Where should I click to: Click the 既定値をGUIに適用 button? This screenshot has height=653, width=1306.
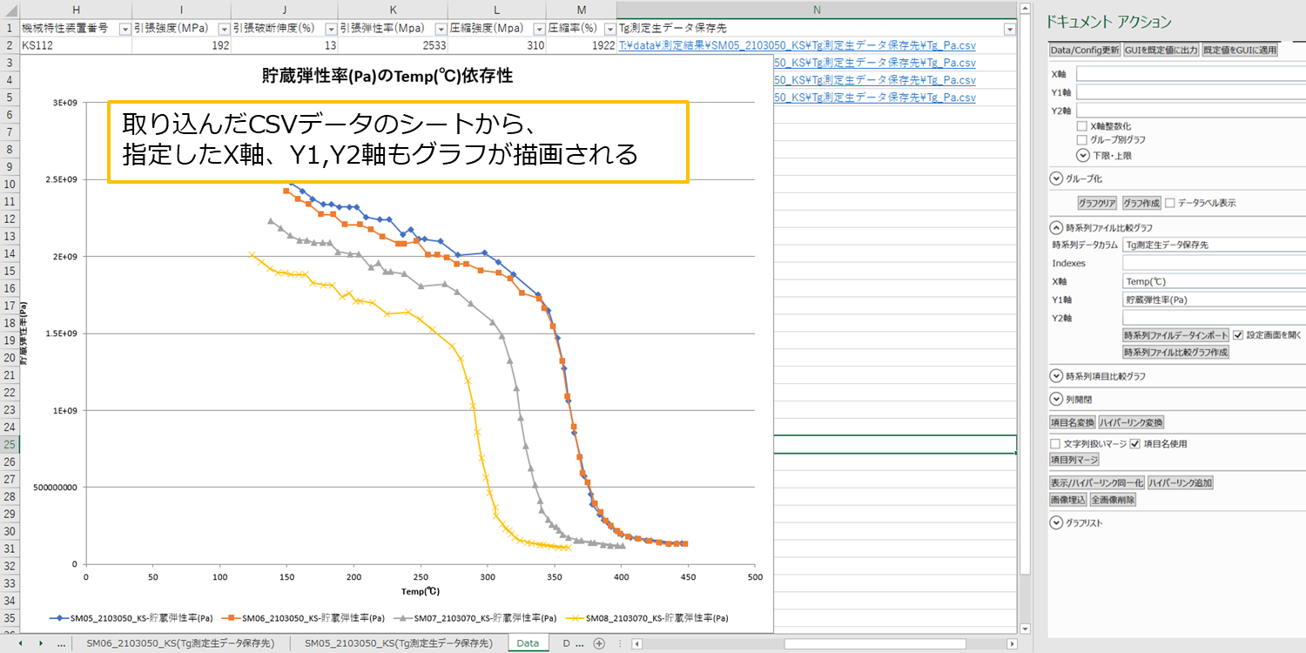pos(1240,50)
